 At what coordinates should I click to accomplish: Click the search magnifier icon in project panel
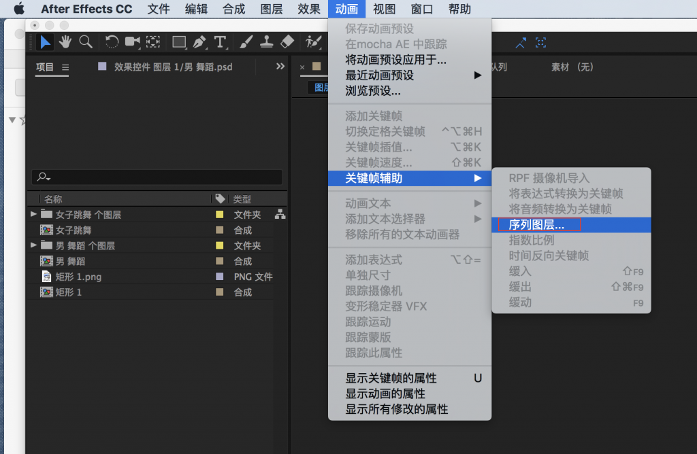click(x=42, y=177)
